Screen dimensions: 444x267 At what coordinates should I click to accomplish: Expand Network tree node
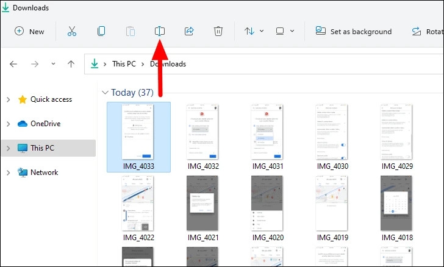point(8,173)
